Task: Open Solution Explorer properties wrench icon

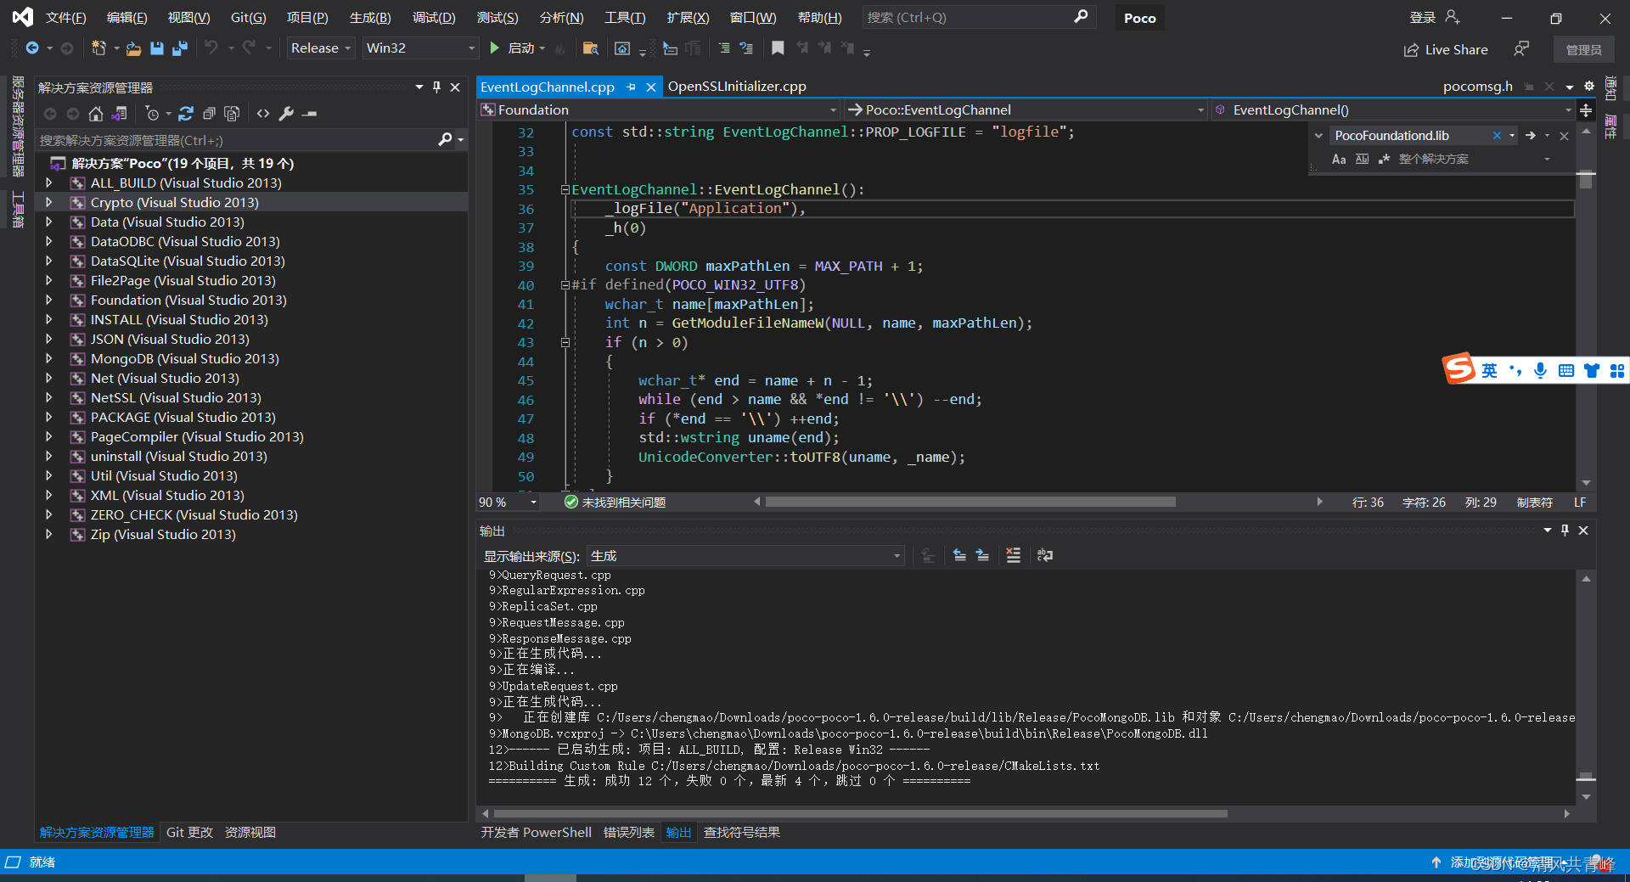Action: tap(286, 113)
